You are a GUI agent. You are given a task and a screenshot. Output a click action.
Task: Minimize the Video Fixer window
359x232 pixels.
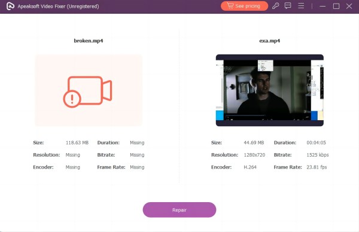pyautogui.click(x=323, y=6)
